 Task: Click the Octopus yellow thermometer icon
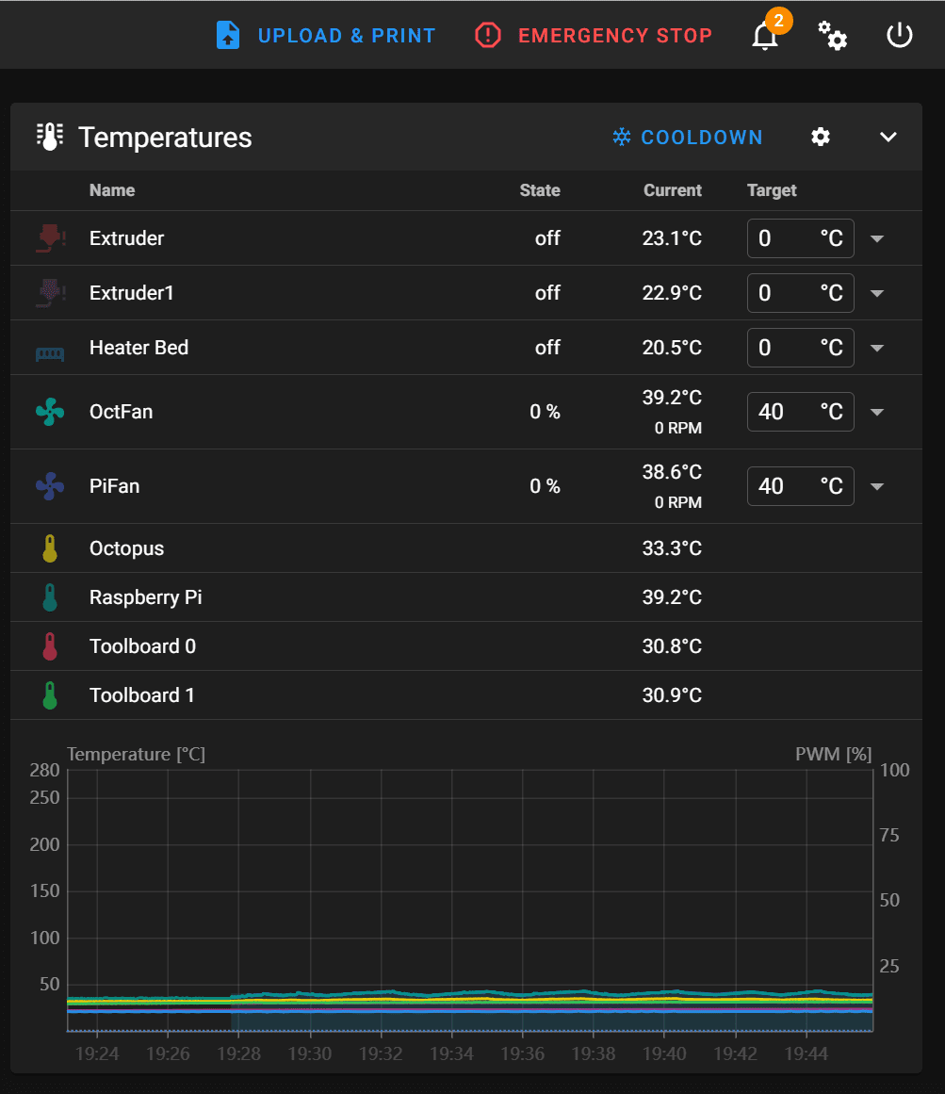point(50,548)
